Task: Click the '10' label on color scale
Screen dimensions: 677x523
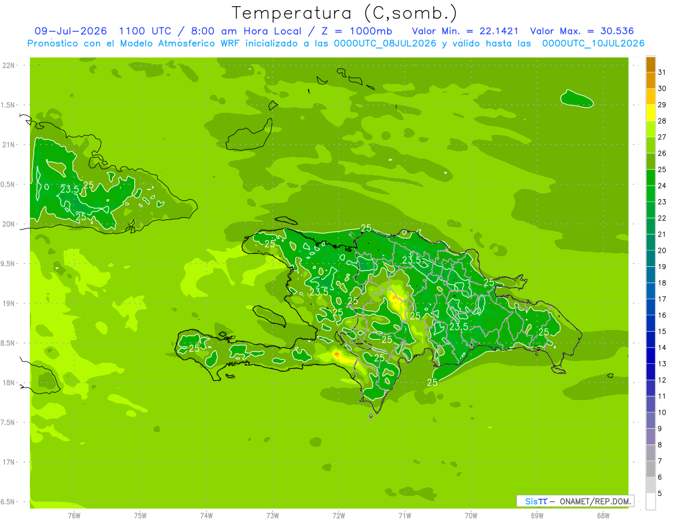Action: coord(662,412)
